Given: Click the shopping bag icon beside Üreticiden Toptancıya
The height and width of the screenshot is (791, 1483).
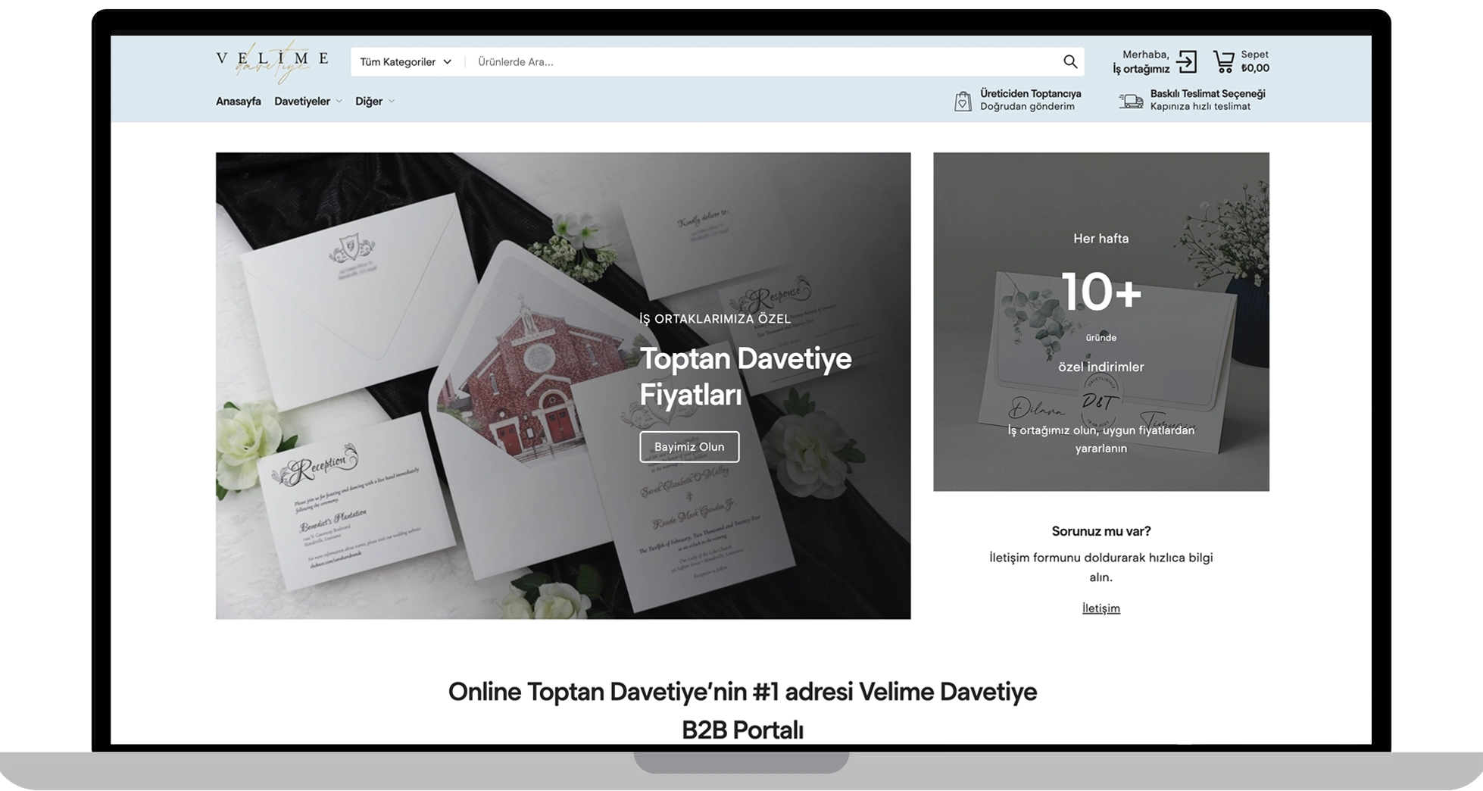Looking at the screenshot, I should pos(963,101).
